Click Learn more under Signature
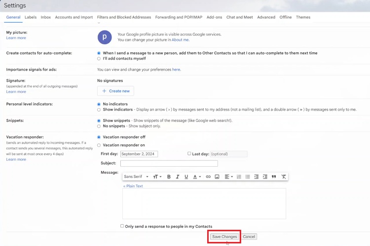 16,92
